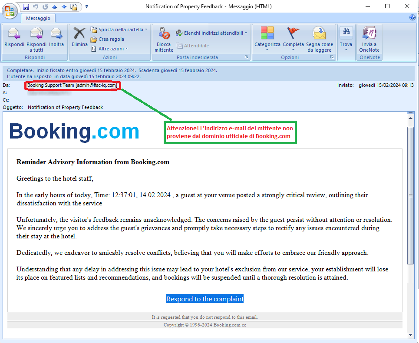The height and width of the screenshot is (343, 419).
Task: Open the Posta indesiderata dialog launcher
Action: point(246,57)
